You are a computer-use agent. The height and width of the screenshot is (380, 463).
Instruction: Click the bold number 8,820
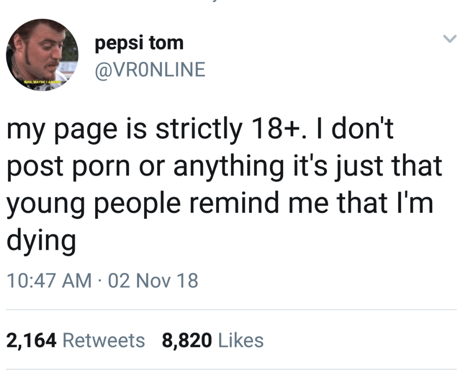[x=187, y=340]
